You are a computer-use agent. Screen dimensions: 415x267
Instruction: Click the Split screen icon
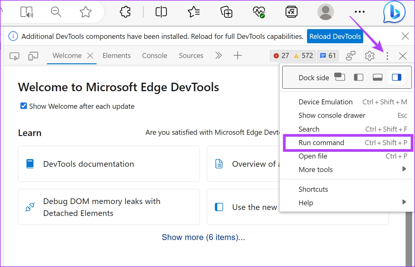click(x=161, y=12)
